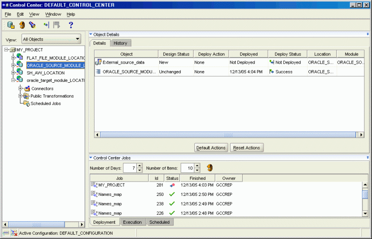Screen dimensions: 372x239
Task: Click the database deploy toolbar icon
Action: tap(11, 25)
